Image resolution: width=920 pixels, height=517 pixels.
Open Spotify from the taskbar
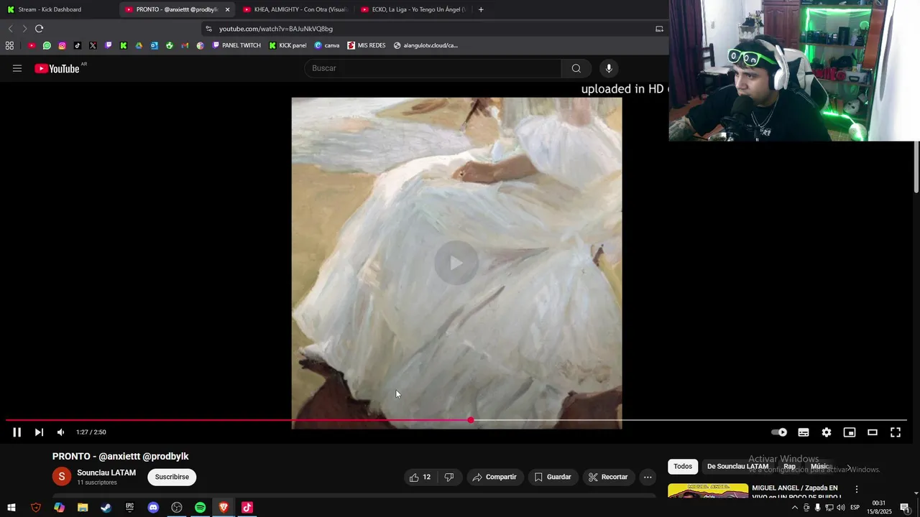coord(201,508)
